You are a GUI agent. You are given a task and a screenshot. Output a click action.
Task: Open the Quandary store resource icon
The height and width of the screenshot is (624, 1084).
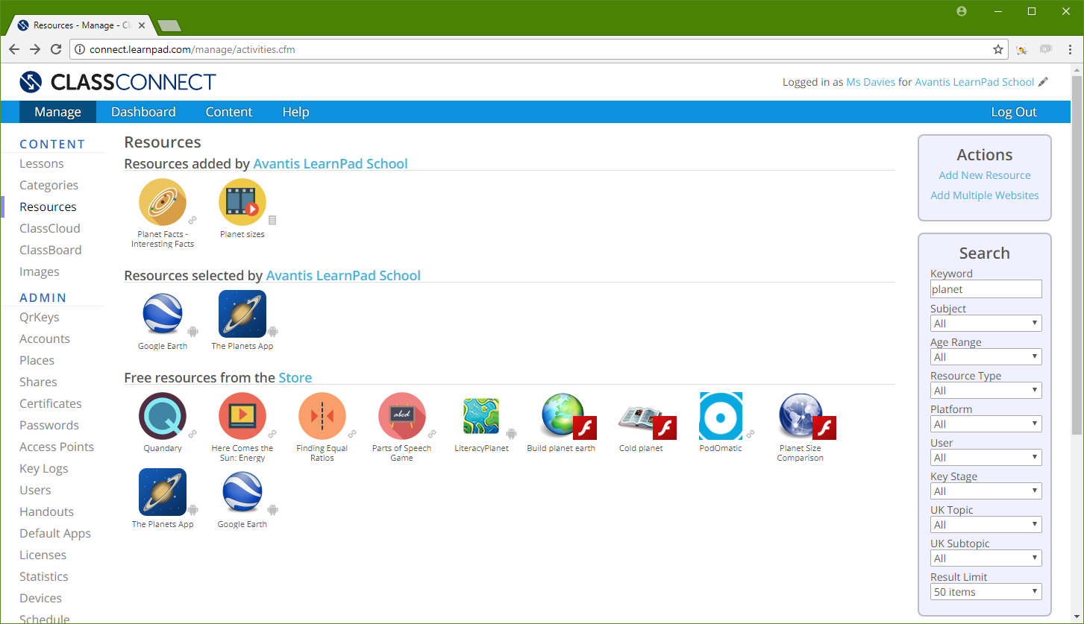pos(163,416)
